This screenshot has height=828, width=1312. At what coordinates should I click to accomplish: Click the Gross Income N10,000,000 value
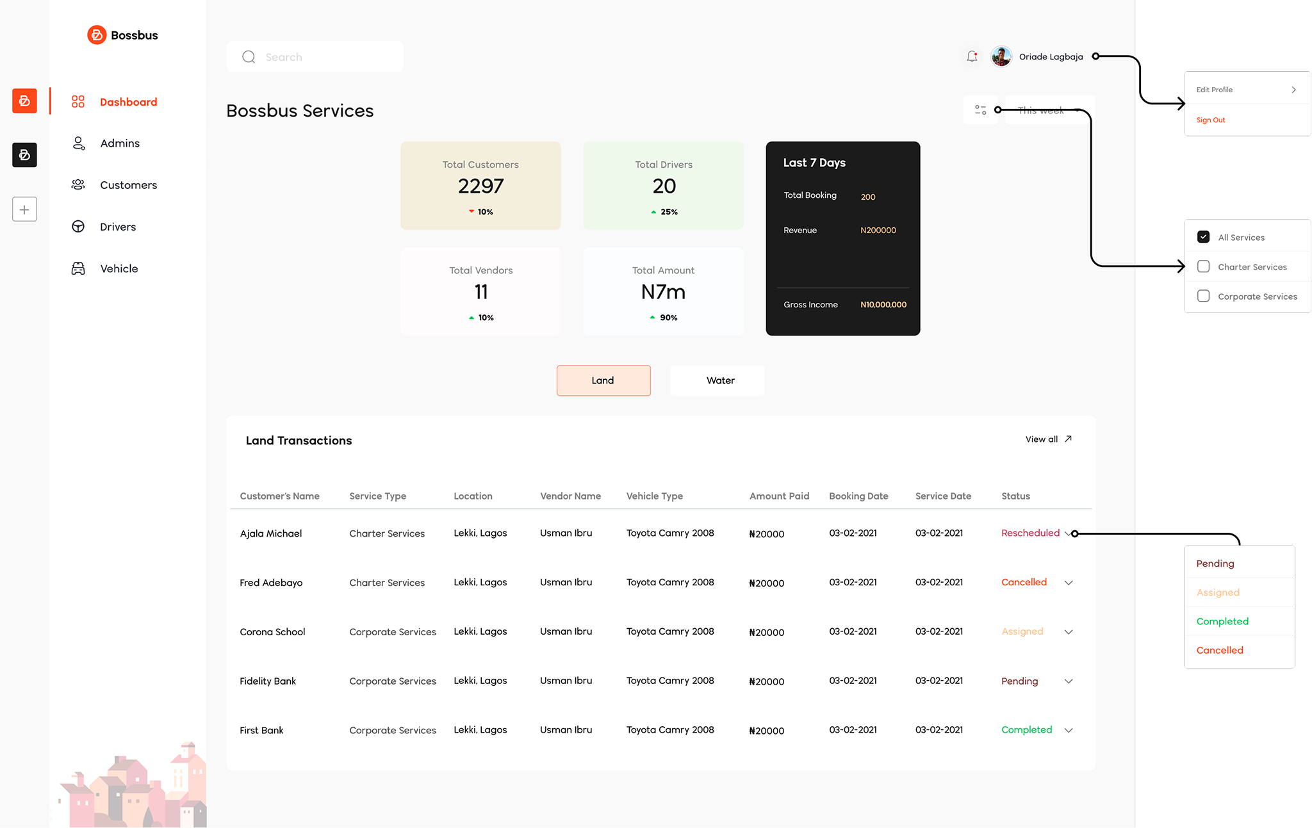[883, 305]
